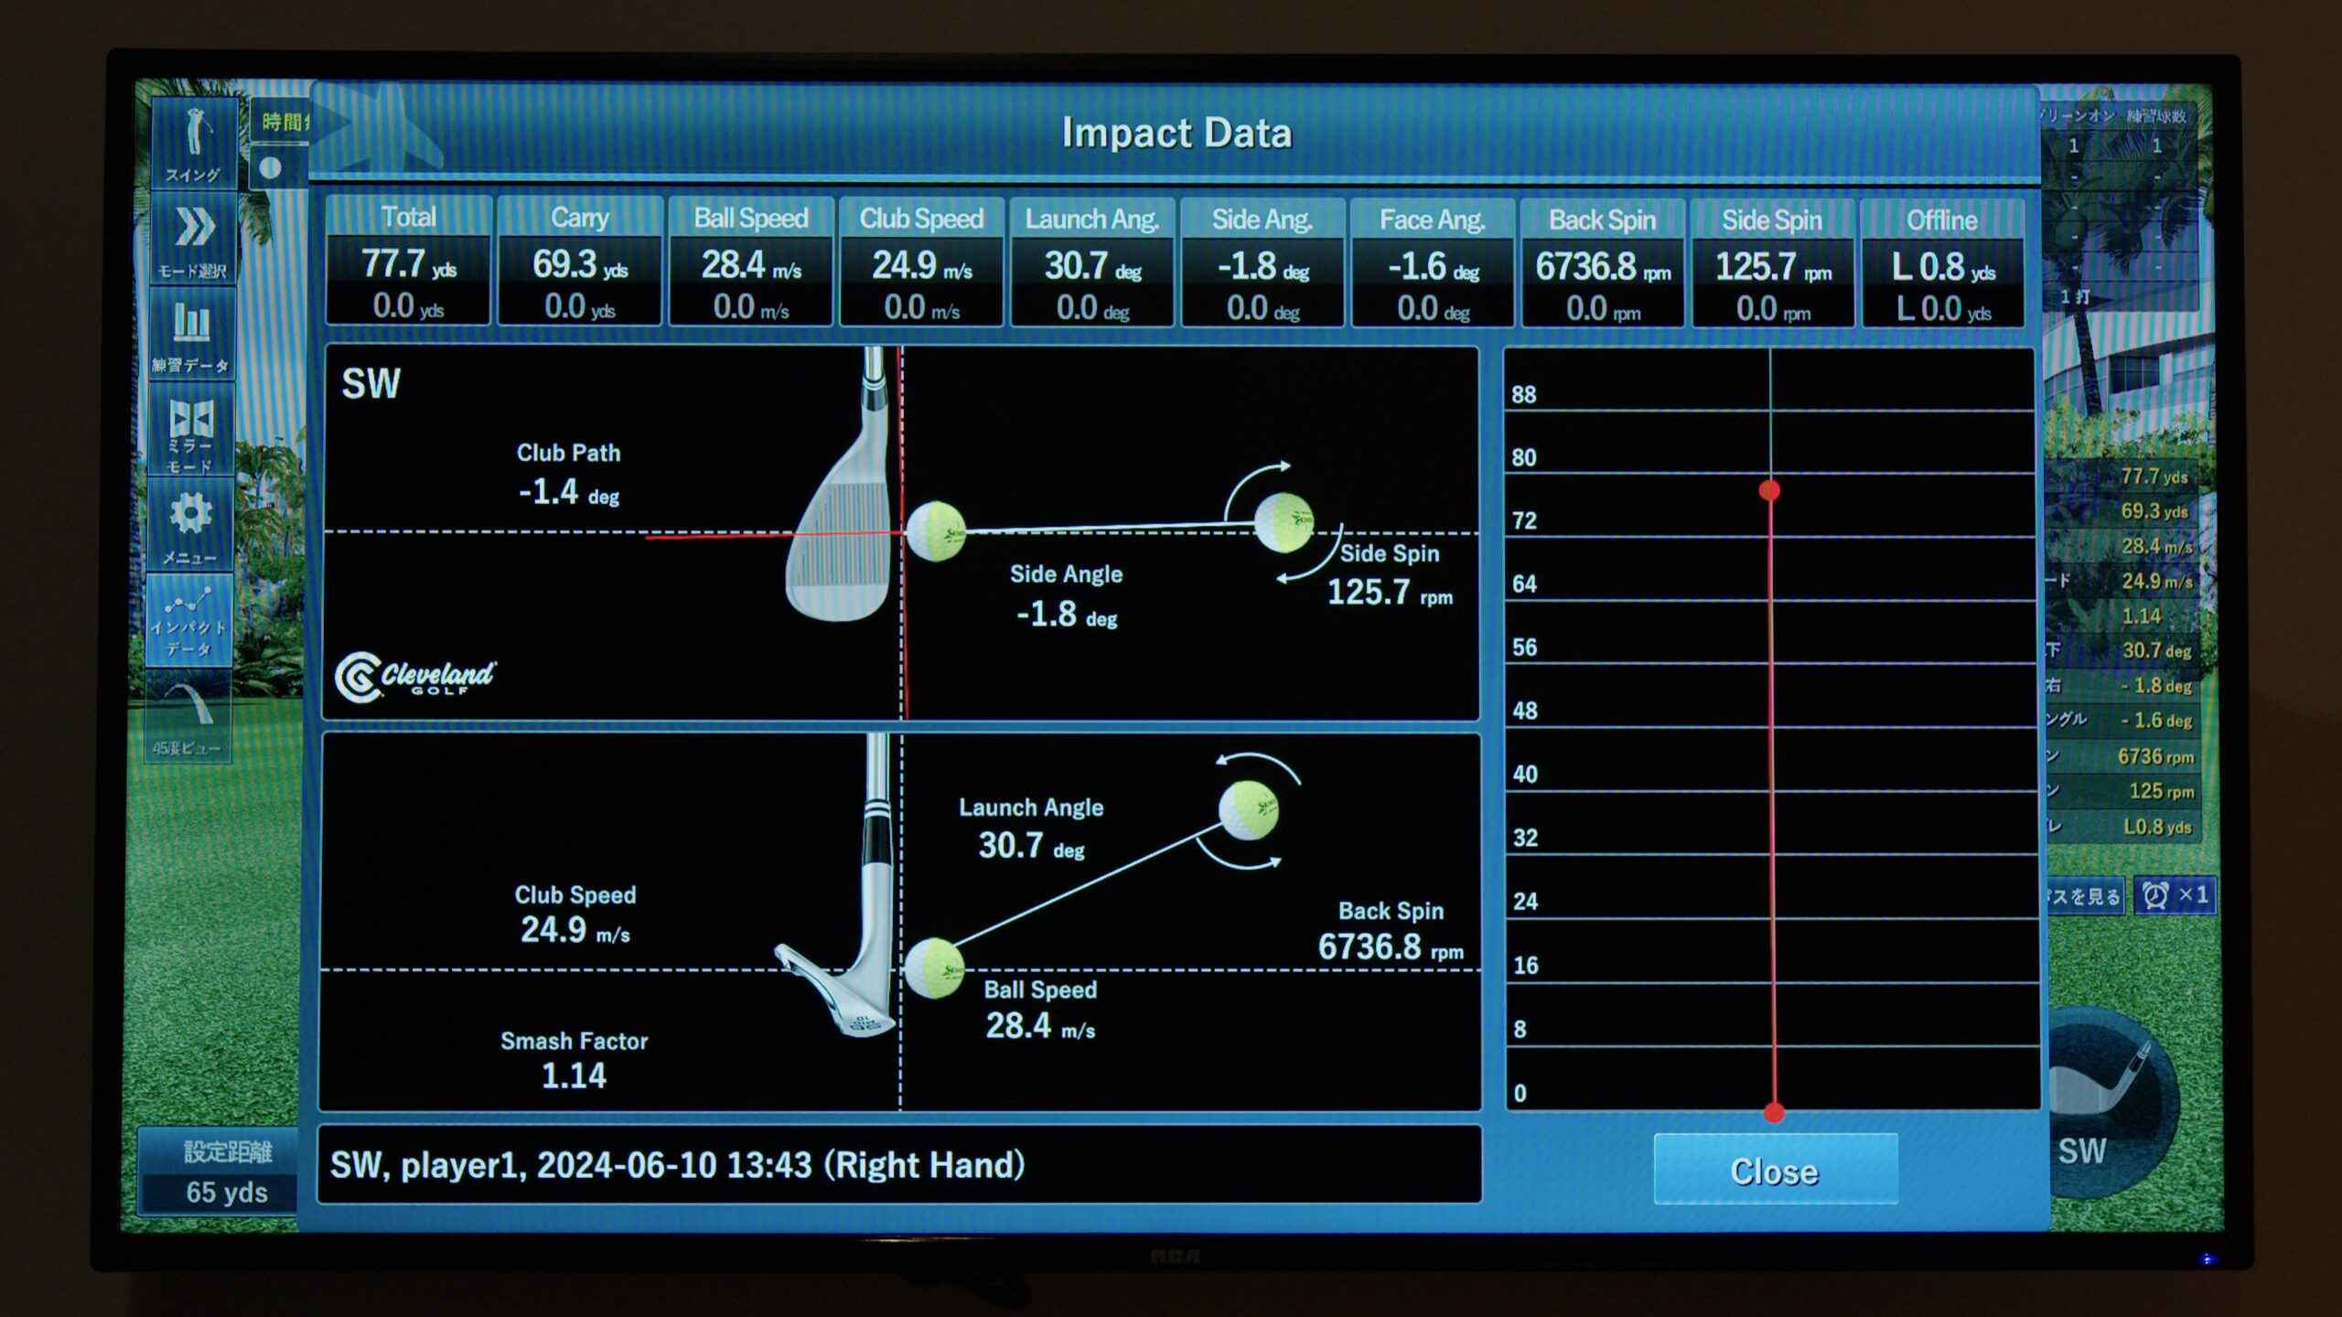Click the red landing point marker on chart
Screen dimensions: 2342x1317
tap(1769, 491)
